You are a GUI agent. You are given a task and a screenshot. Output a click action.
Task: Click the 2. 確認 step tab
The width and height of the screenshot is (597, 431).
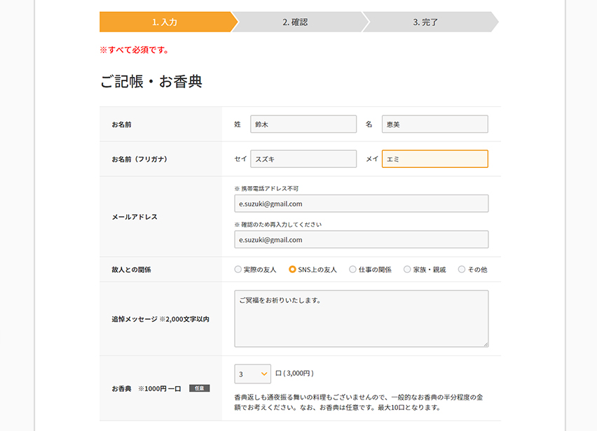tap(296, 22)
